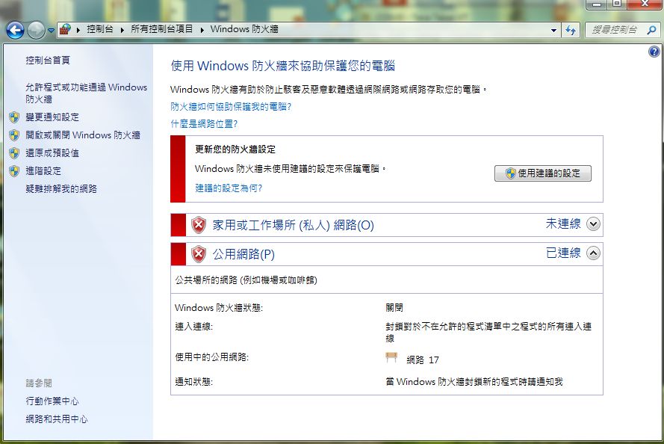Select 所有控制台項目 breadcrumb
The height and width of the screenshot is (444, 664).
click(162, 29)
